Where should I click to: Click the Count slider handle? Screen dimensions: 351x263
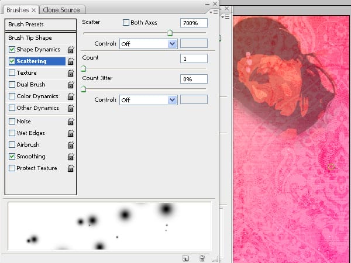point(83,68)
